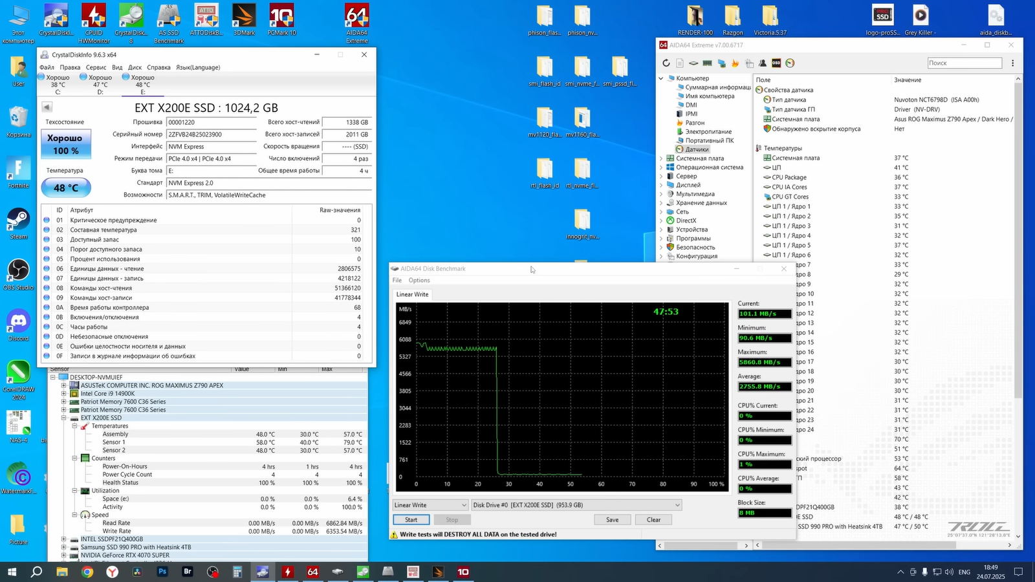Open the OSD panel icon in AIDA64
The width and height of the screenshot is (1035, 582).
pyautogui.click(x=776, y=63)
